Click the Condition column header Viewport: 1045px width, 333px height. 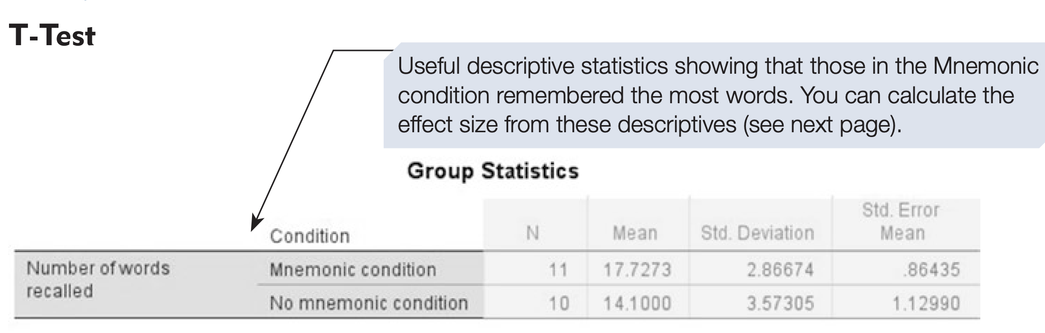point(310,236)
